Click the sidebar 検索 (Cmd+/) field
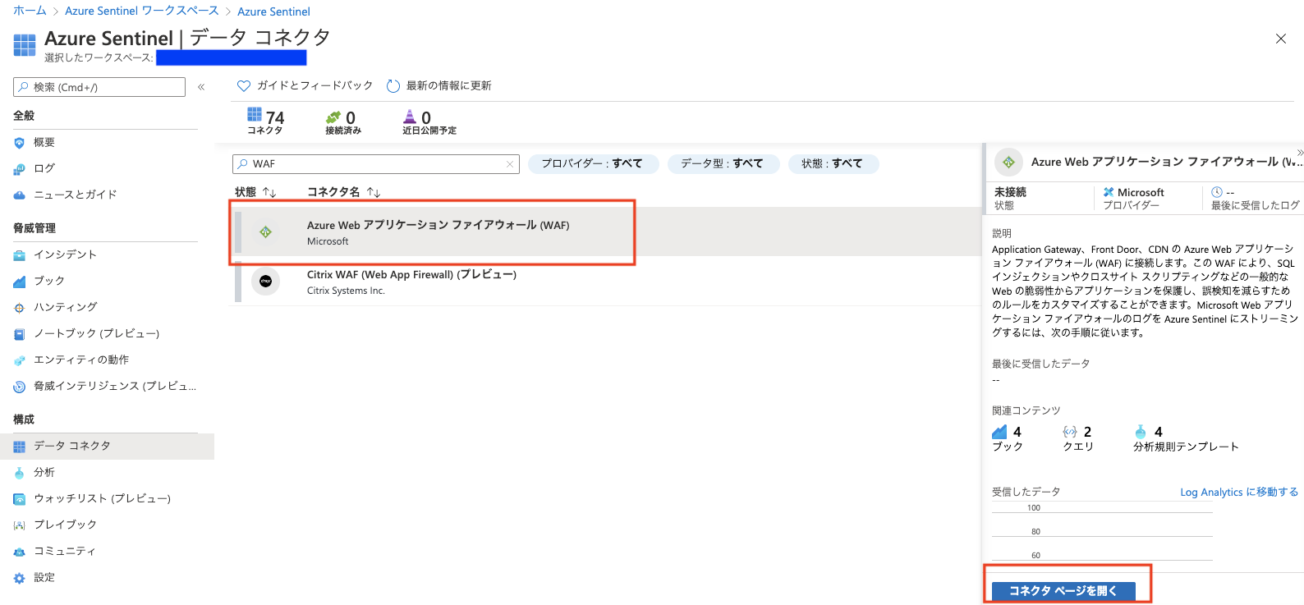Screen dimensions: 1304x605 [x=99, y=87]
